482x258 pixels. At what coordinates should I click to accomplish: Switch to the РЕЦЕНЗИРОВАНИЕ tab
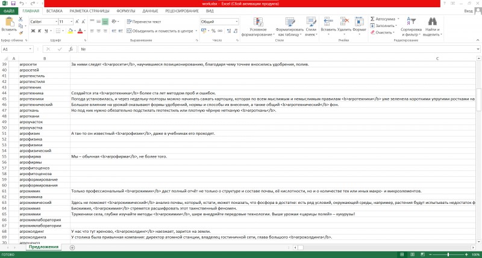182,11
